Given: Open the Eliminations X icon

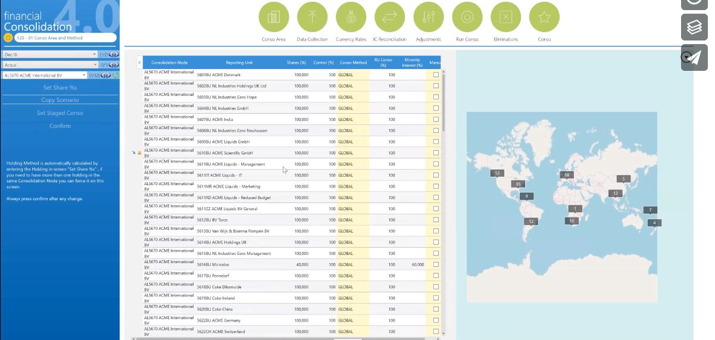Looking at the screenshot, I should click(x=505, y=17).
